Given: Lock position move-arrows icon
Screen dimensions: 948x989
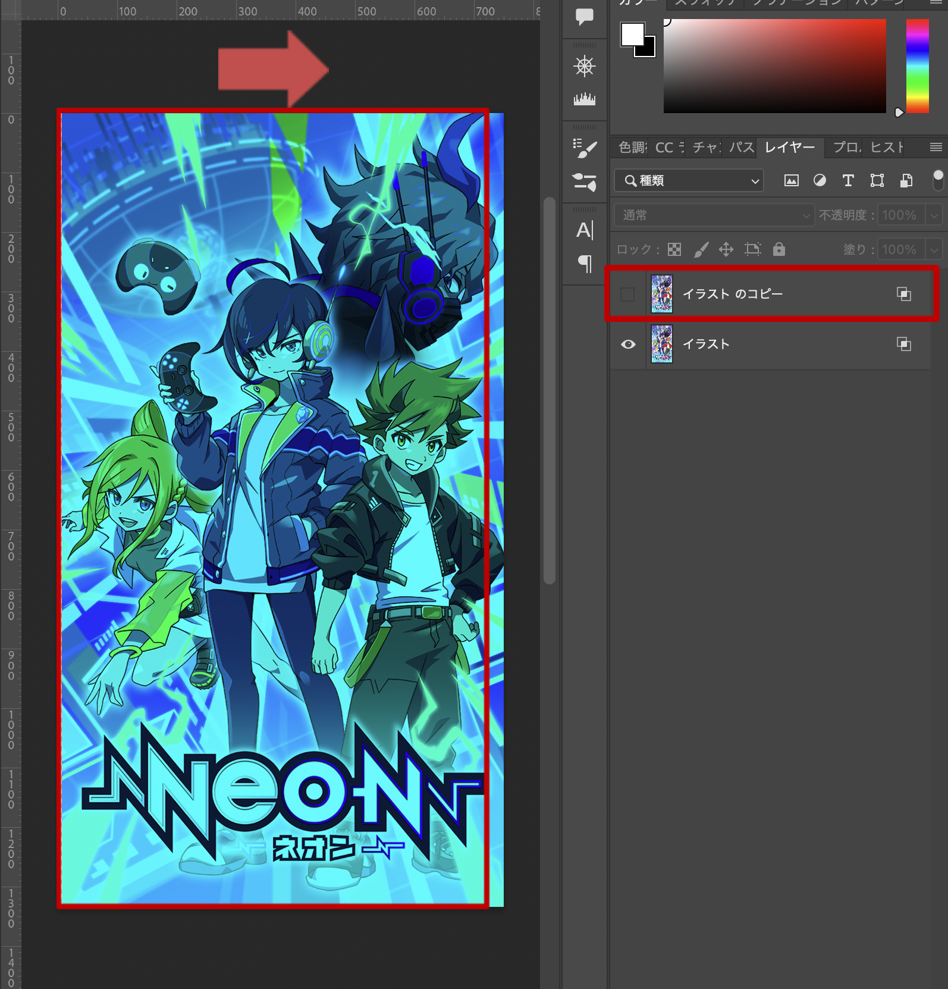Looking at the screenshot, I should coord(726,249).
